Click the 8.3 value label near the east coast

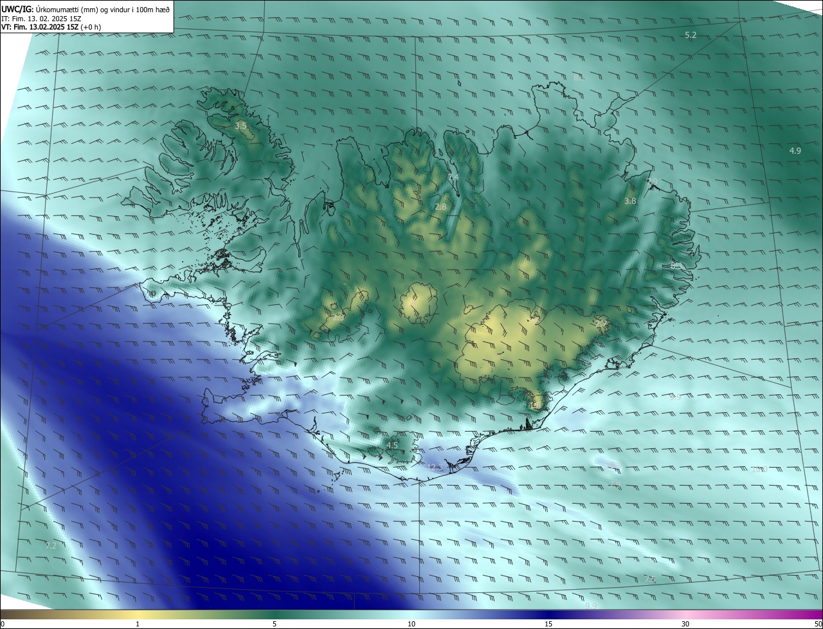[675, 265]
